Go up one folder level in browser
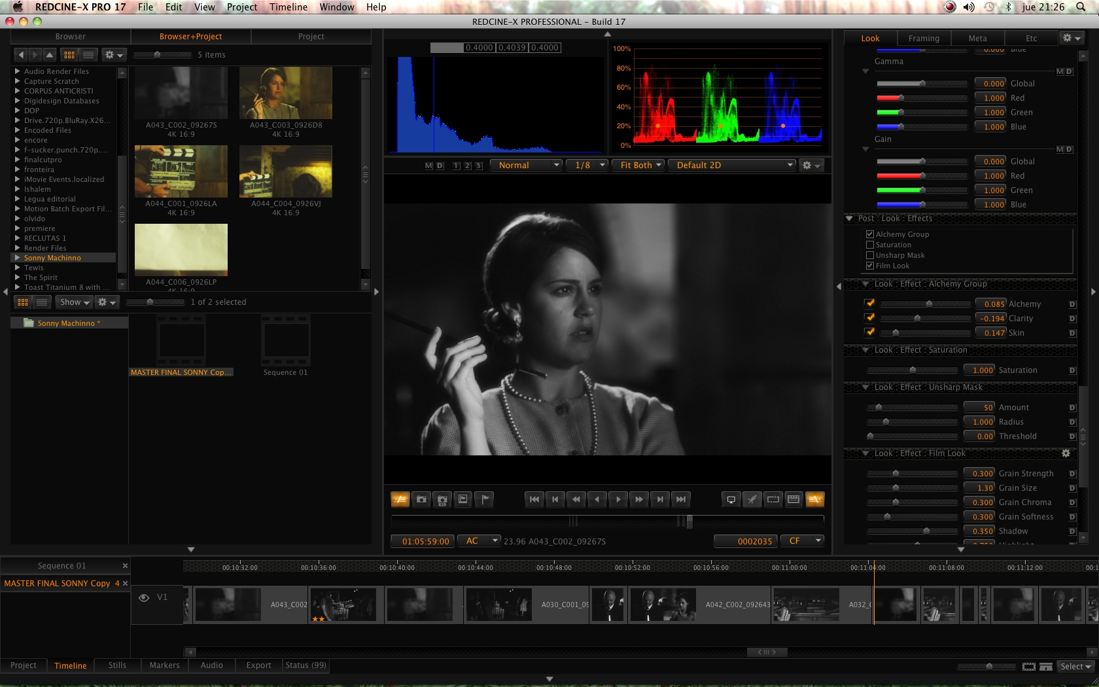Viewport: 1099px width, 687px height. coord(50,55)
